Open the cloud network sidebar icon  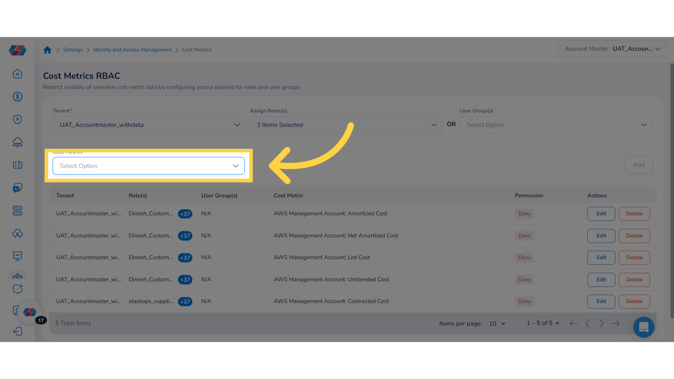(18, 142)
